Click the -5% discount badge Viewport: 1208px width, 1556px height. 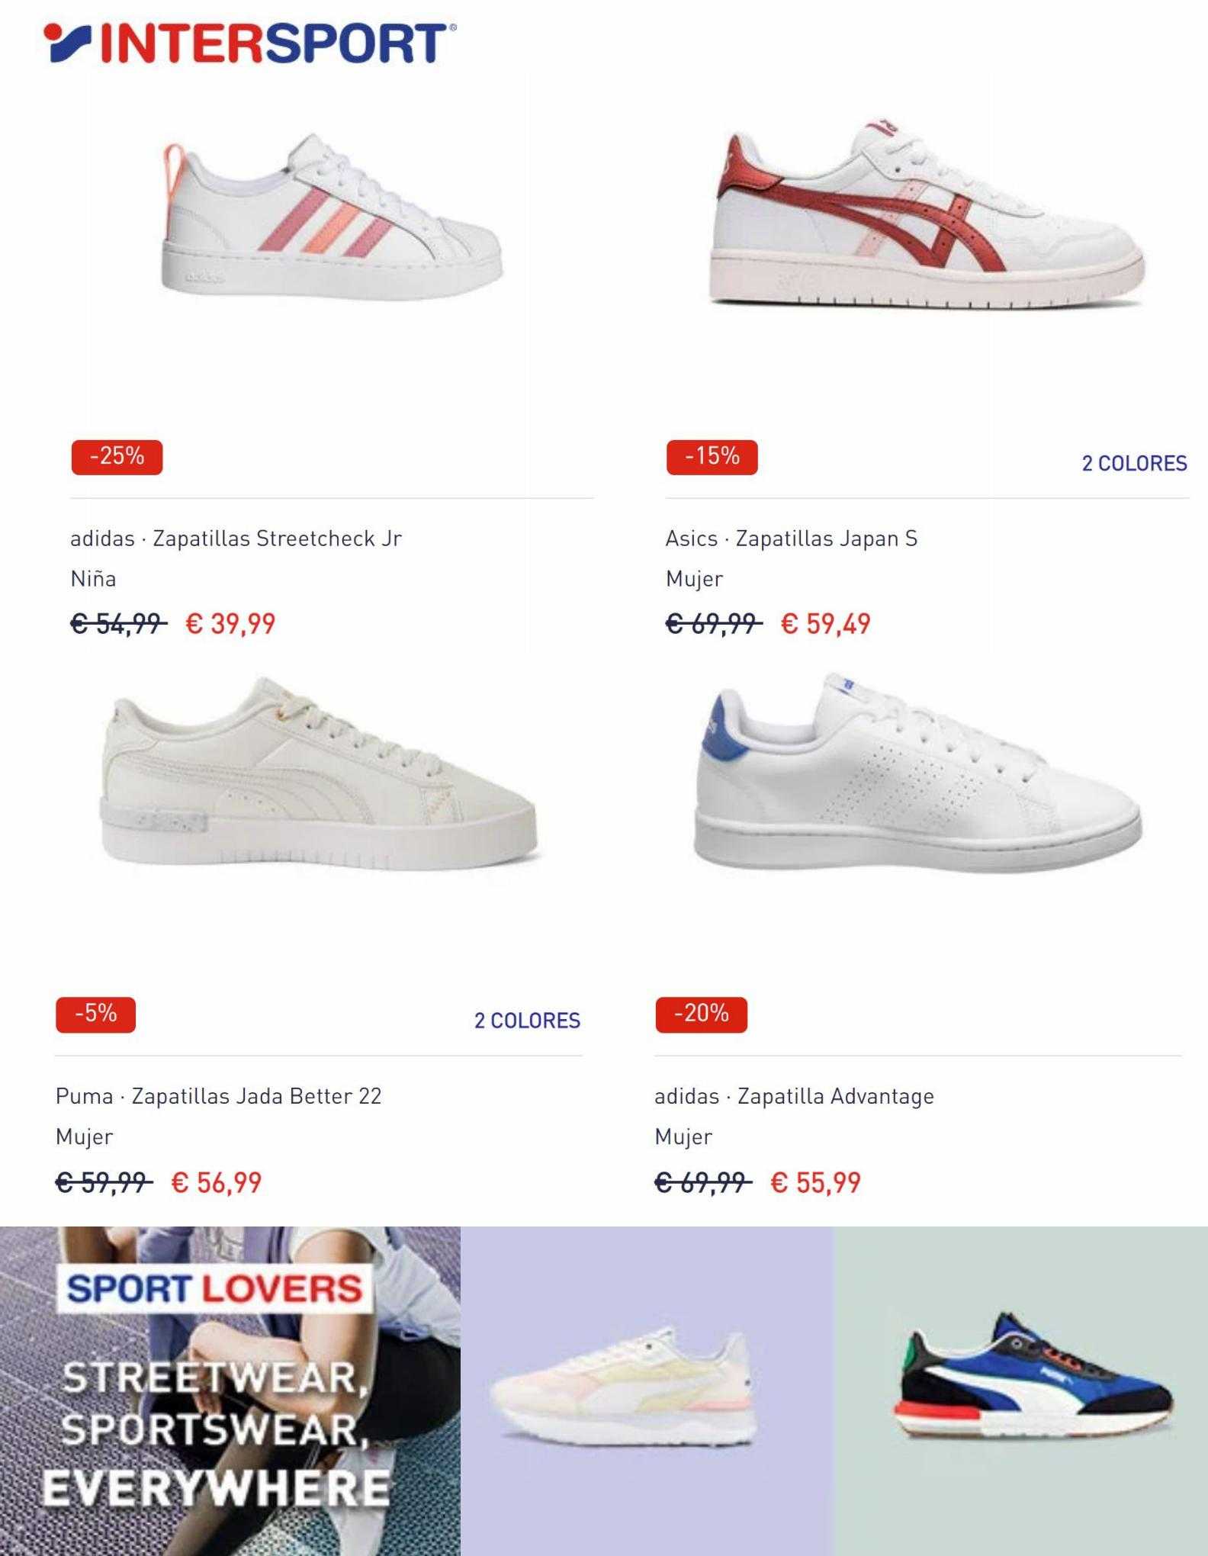pyautogui.click(x=96, y=1014)
